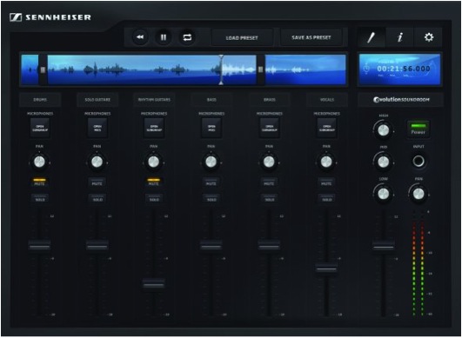Click the Sennheiser logo
The width and height of the screenshot is (462, 338).
(50, 17)
